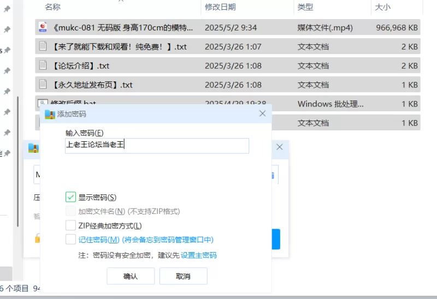The image size is (437, 299).
Task: Sort files by 名称 column header
Action: coord(53,7)
